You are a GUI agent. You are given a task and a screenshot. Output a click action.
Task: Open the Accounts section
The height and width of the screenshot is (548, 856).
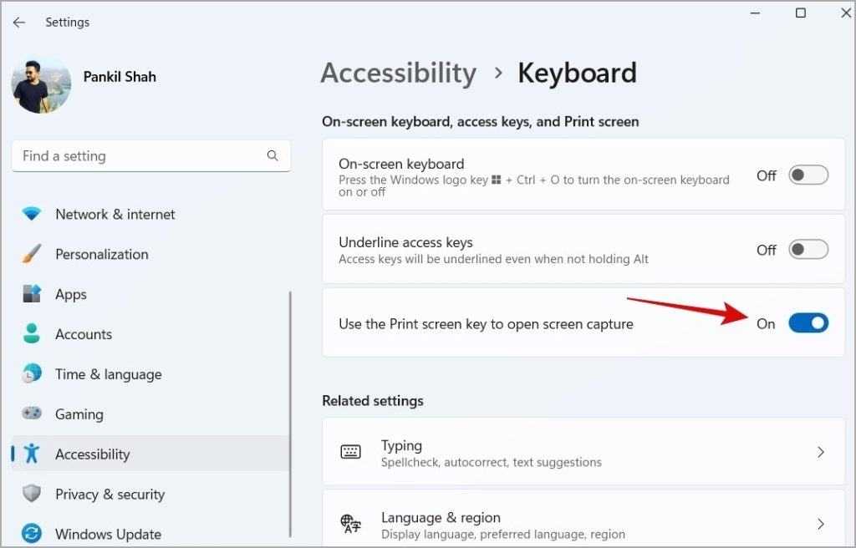tap(150, 334)
